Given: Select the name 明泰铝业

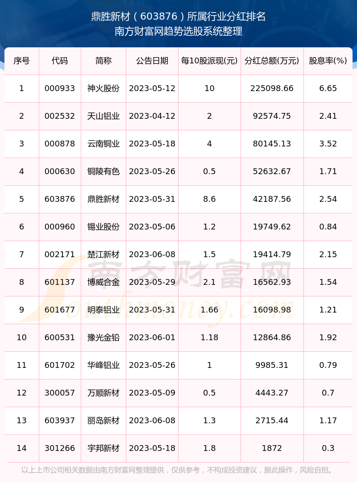Looking at the screenshot, I should tap(104, 310).
